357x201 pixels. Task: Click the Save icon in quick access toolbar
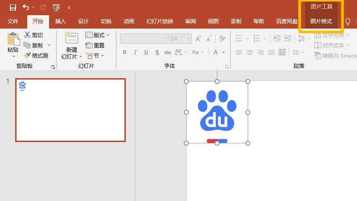pyautogui.click(x=12, y=7)
